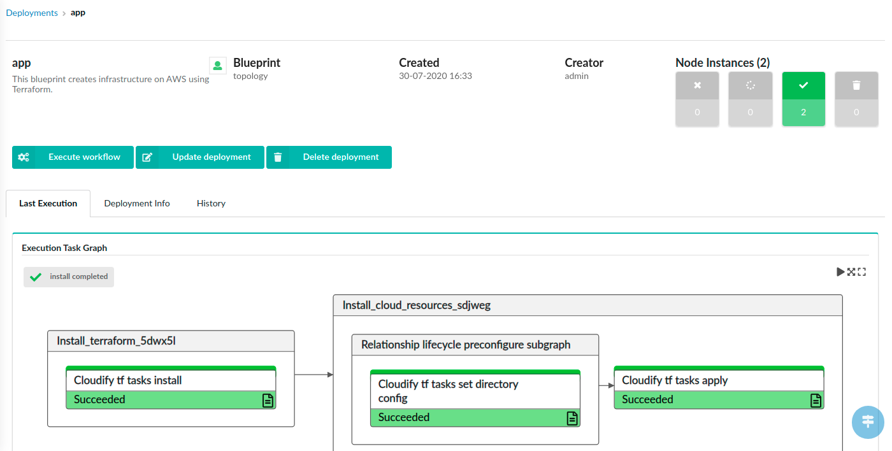Click the Install_cloud_resources_sdjweg header
This screenshot has width=892, height=451.
tap(587, 305)
